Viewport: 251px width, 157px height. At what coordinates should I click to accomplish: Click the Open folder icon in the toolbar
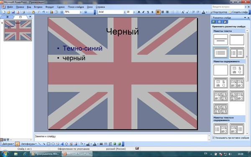tap(8, 12)
